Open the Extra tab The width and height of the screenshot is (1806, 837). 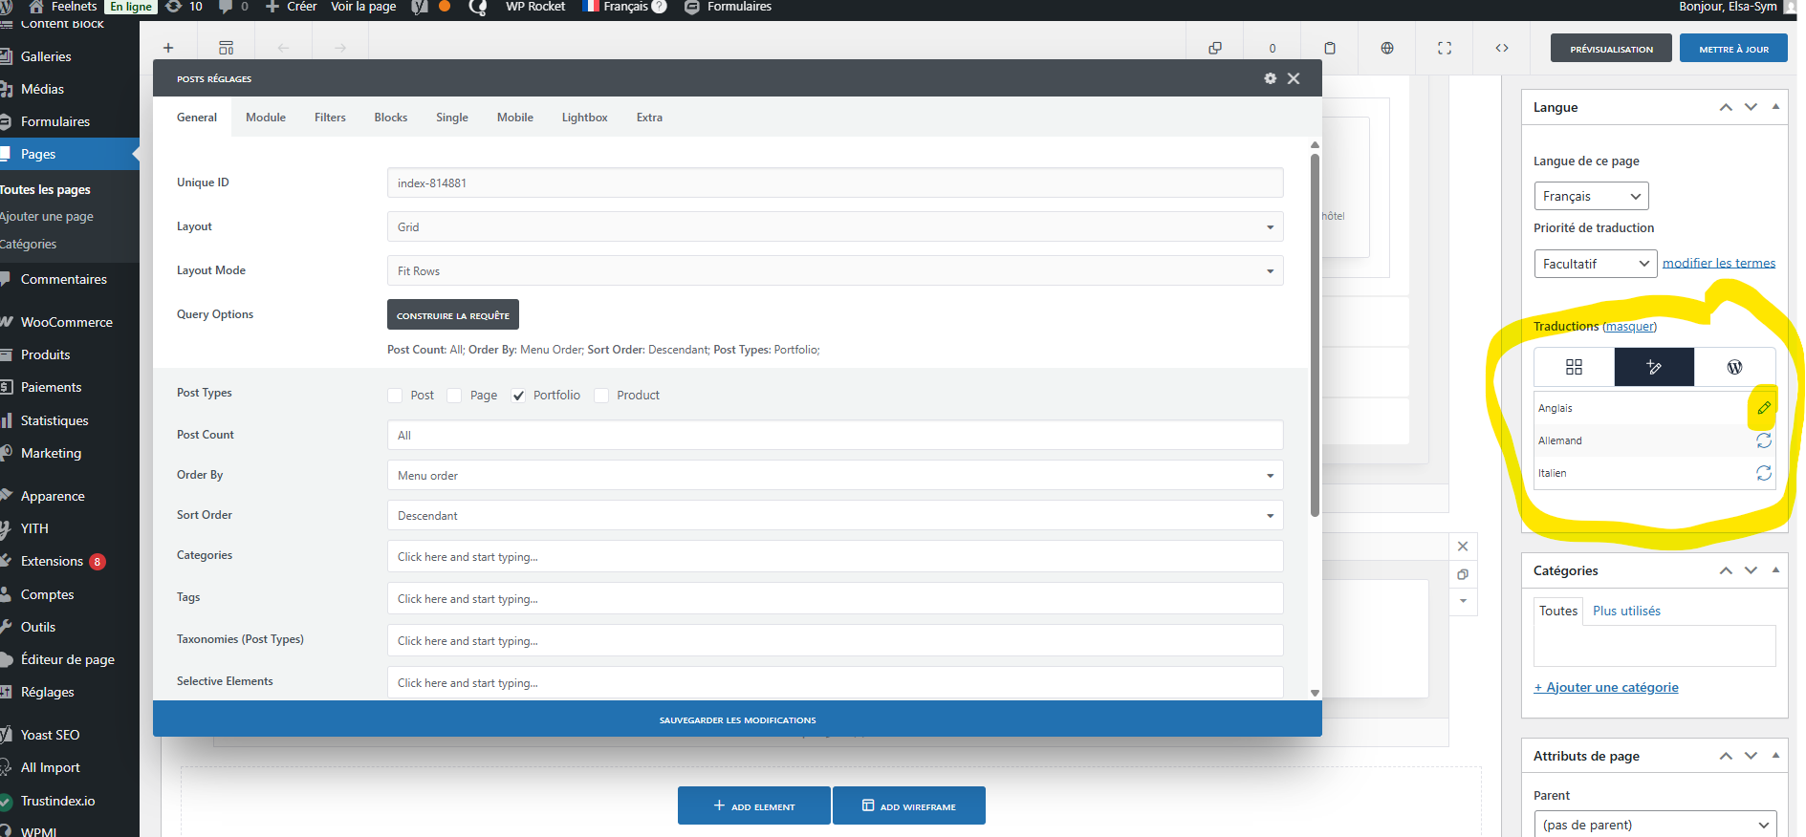coord(649,118)
